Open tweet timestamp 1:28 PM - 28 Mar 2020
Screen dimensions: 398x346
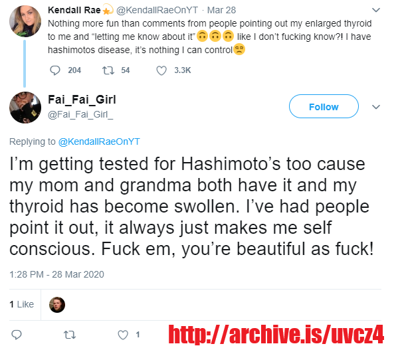(56, 274)
